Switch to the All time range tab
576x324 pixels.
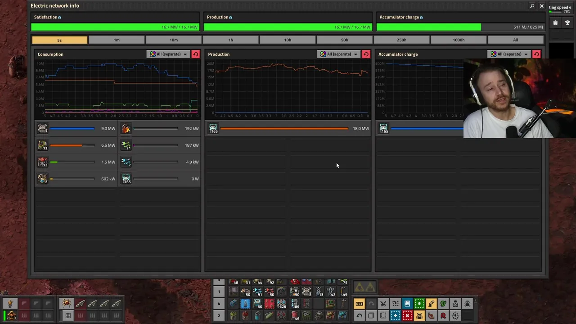click(516, 40)
